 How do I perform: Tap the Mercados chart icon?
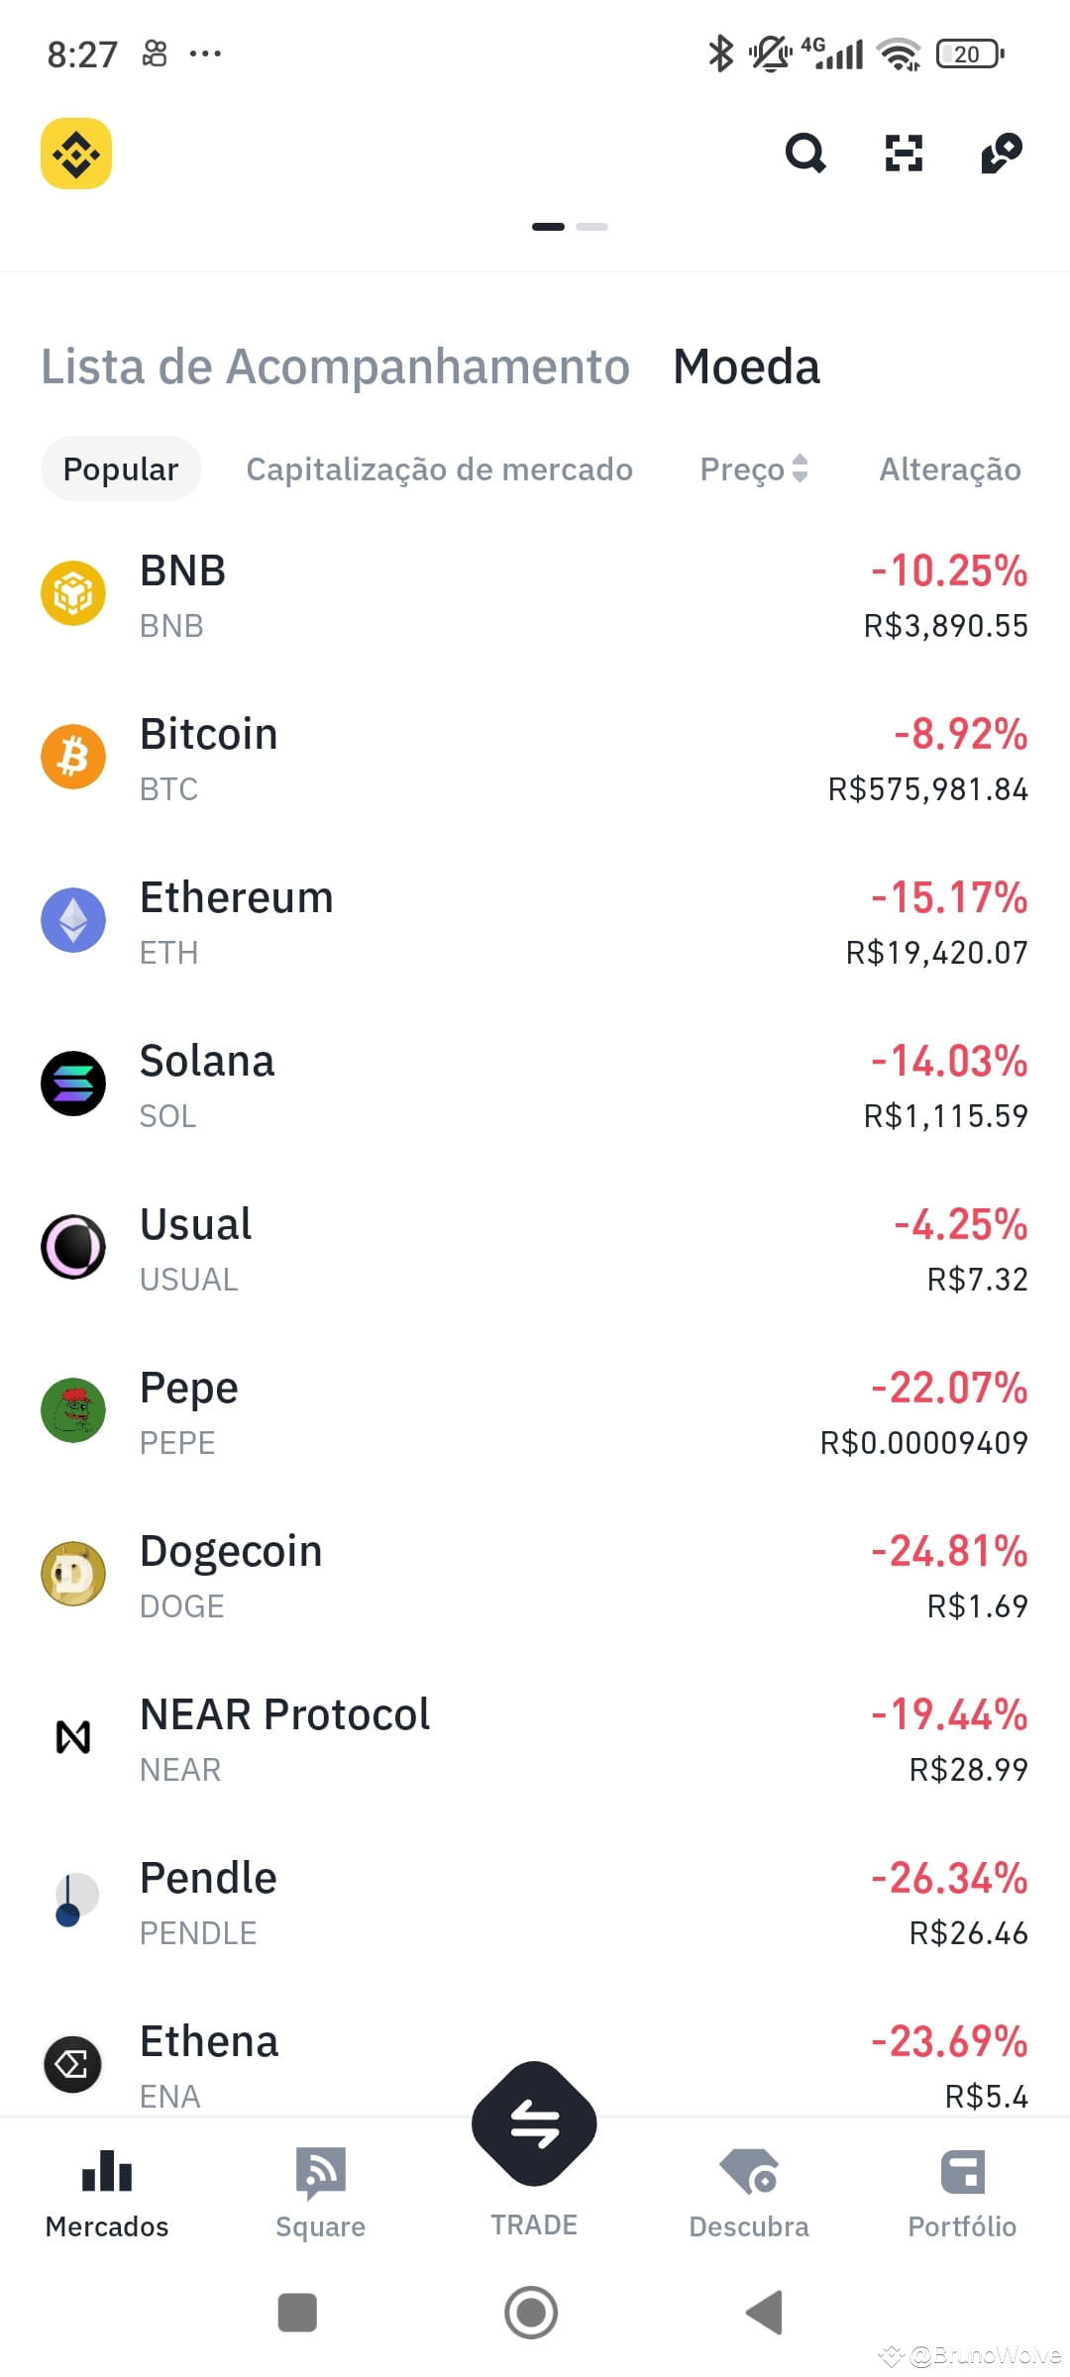pos(107,2171)
